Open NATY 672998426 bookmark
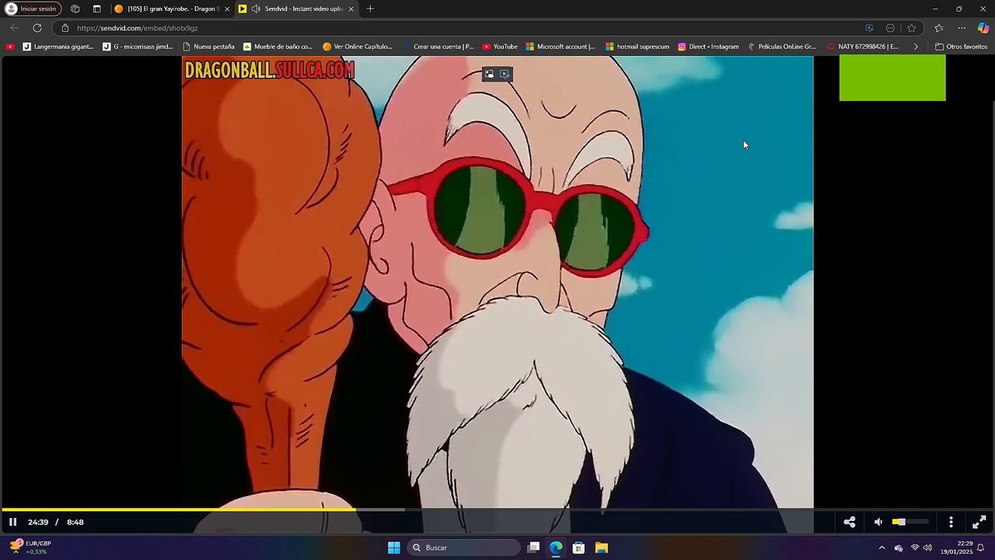Image resolution: width=995 pixels, height=560 pixels. [862, 47]
